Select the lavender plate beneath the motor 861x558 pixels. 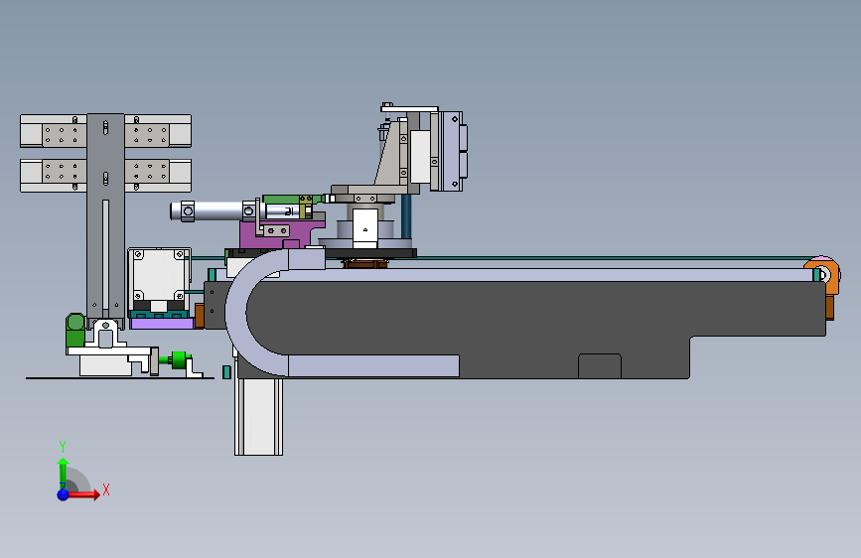pos(163,324)
